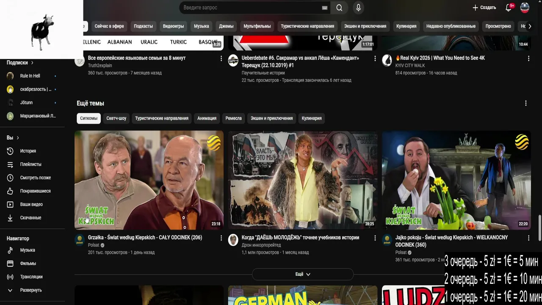Open Фильмы in Навигатор

32,263
